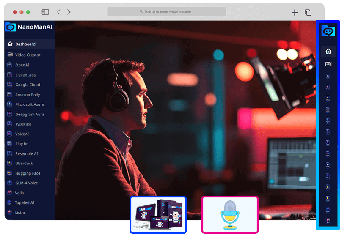
Task: Click the Hugging Face sidebar icon
Action: click(x=10, y=173)
